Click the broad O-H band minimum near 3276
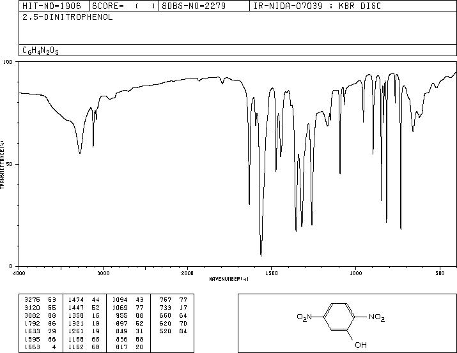 point(80,152)
